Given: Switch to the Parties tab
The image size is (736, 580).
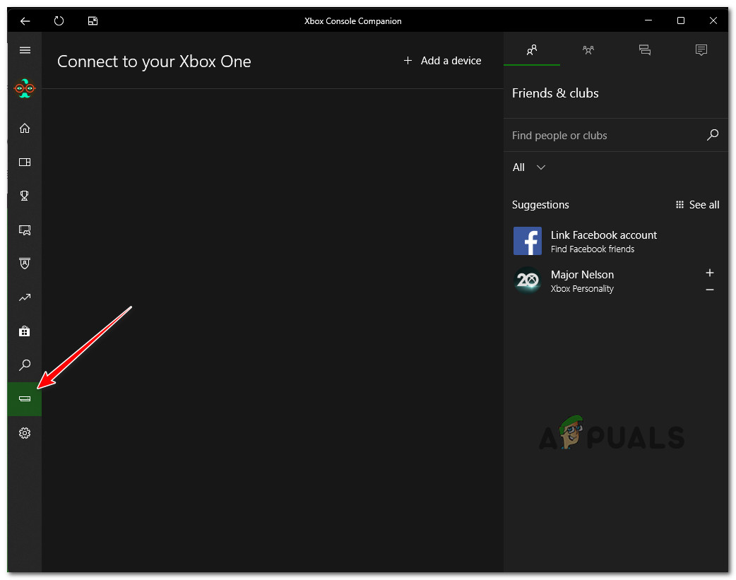Looking at the screenshot, I should (588, 49).
